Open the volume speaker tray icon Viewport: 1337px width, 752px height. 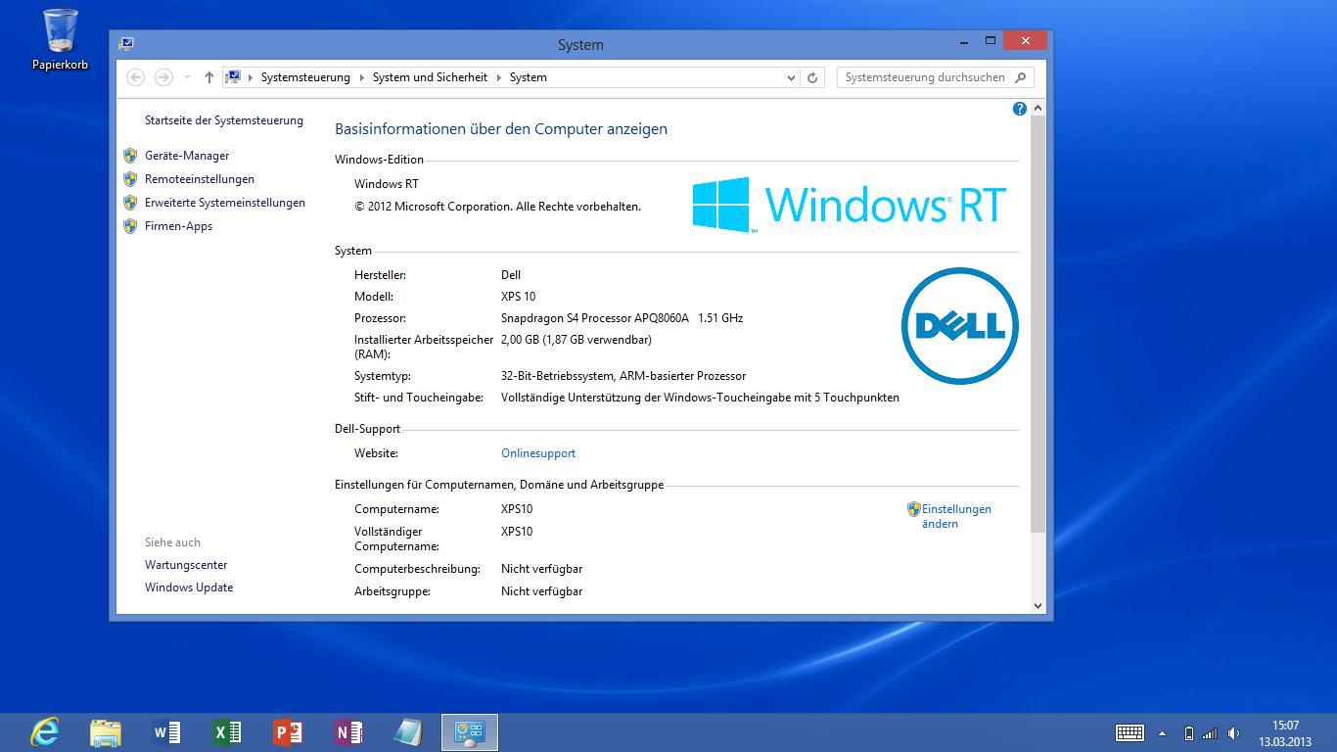1233,733
